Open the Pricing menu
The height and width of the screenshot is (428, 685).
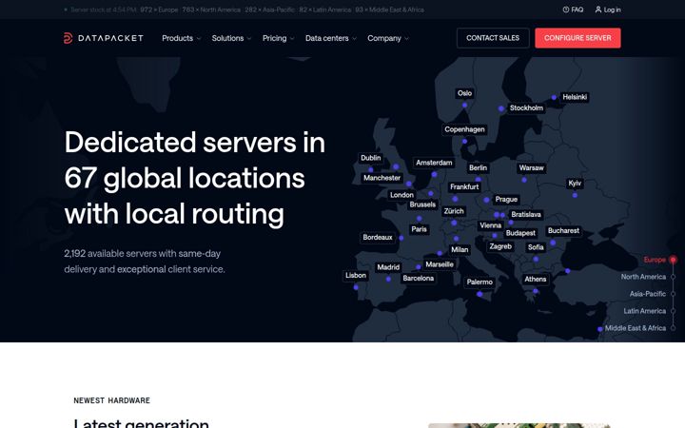(x=278, y=38)
